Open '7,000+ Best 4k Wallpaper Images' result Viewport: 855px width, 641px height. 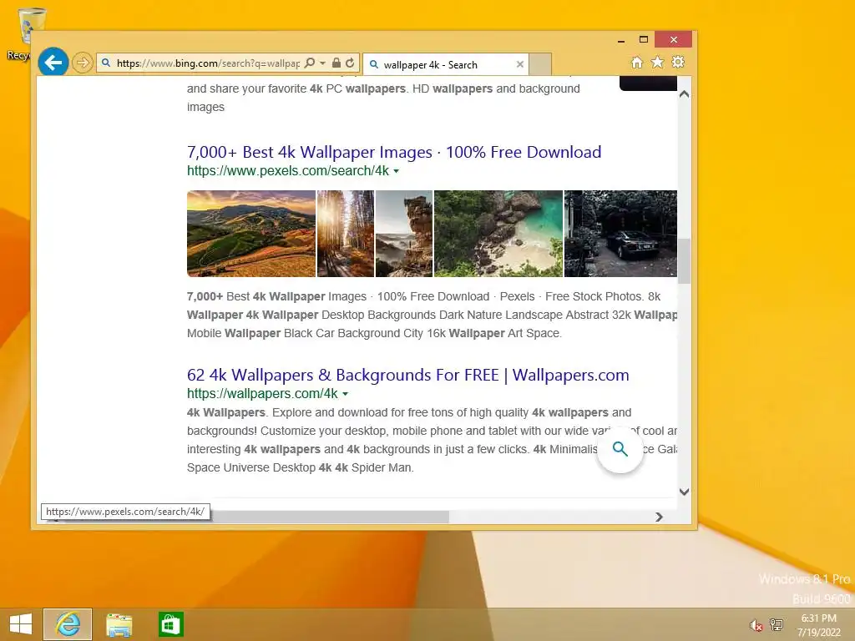pyautogui.click(x=394, y=152)
